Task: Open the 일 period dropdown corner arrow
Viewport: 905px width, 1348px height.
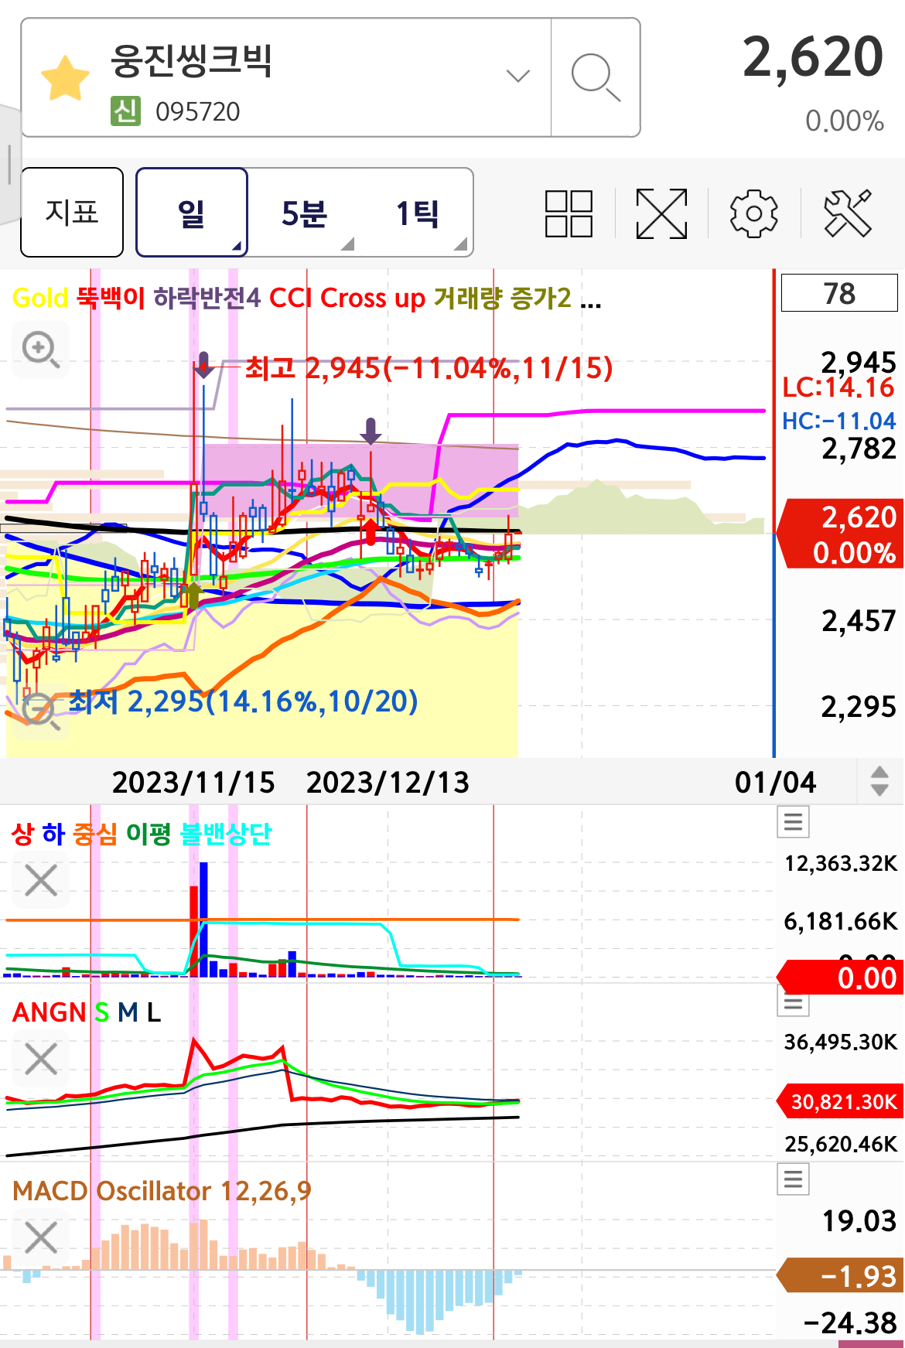Action: coord(237,247)
